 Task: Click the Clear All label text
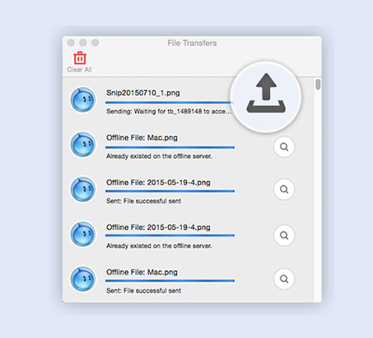pos(79,69)
